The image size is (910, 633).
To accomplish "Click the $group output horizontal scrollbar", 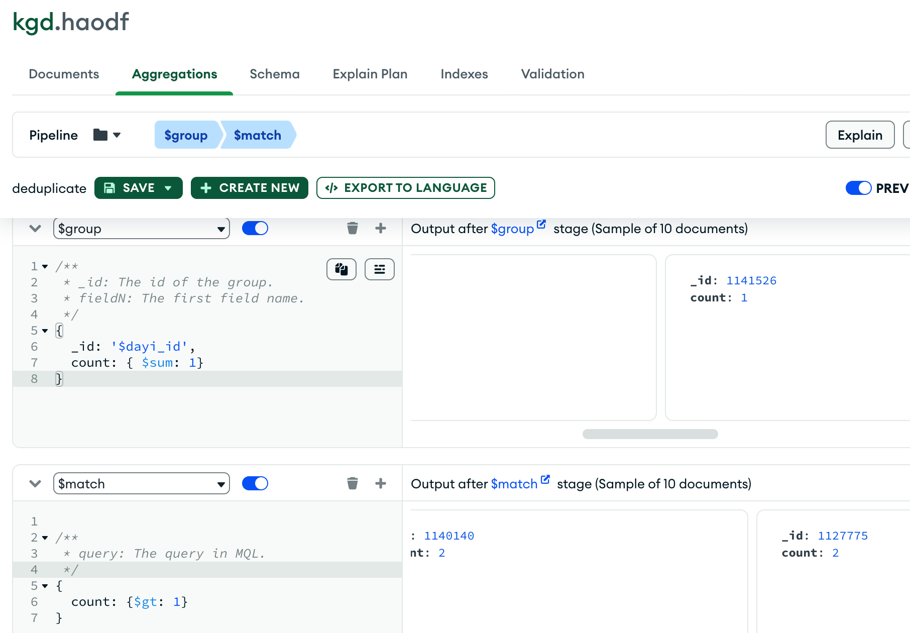I will point(650,434).
